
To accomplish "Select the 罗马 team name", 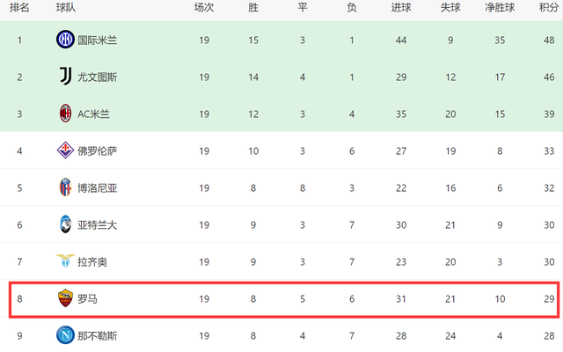I will (87, 299).
